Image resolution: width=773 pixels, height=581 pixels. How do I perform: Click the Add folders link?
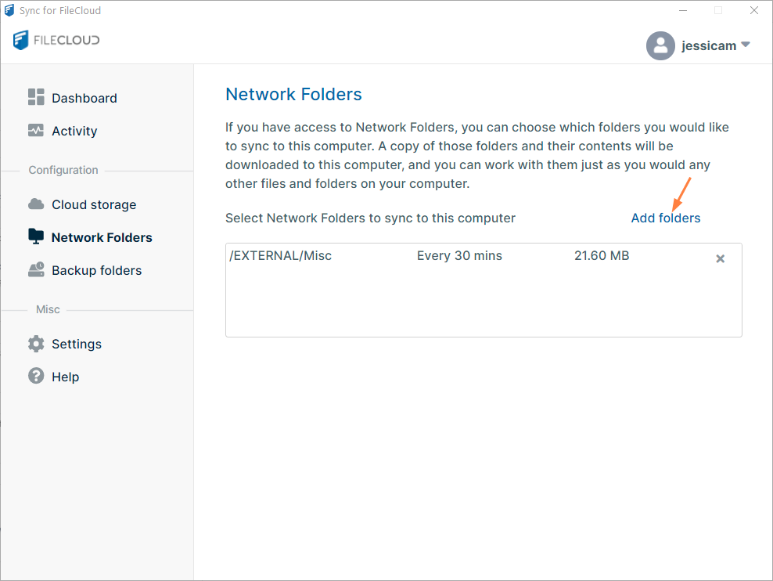665,218
